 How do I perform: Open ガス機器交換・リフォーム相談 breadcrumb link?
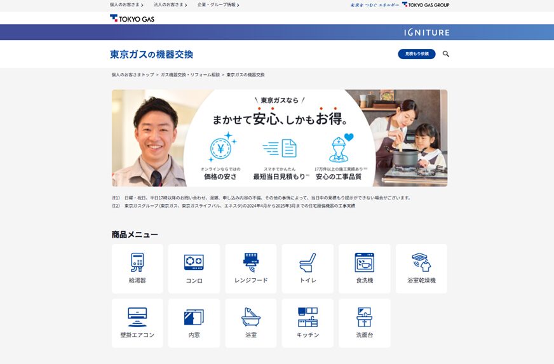point(190,75)
